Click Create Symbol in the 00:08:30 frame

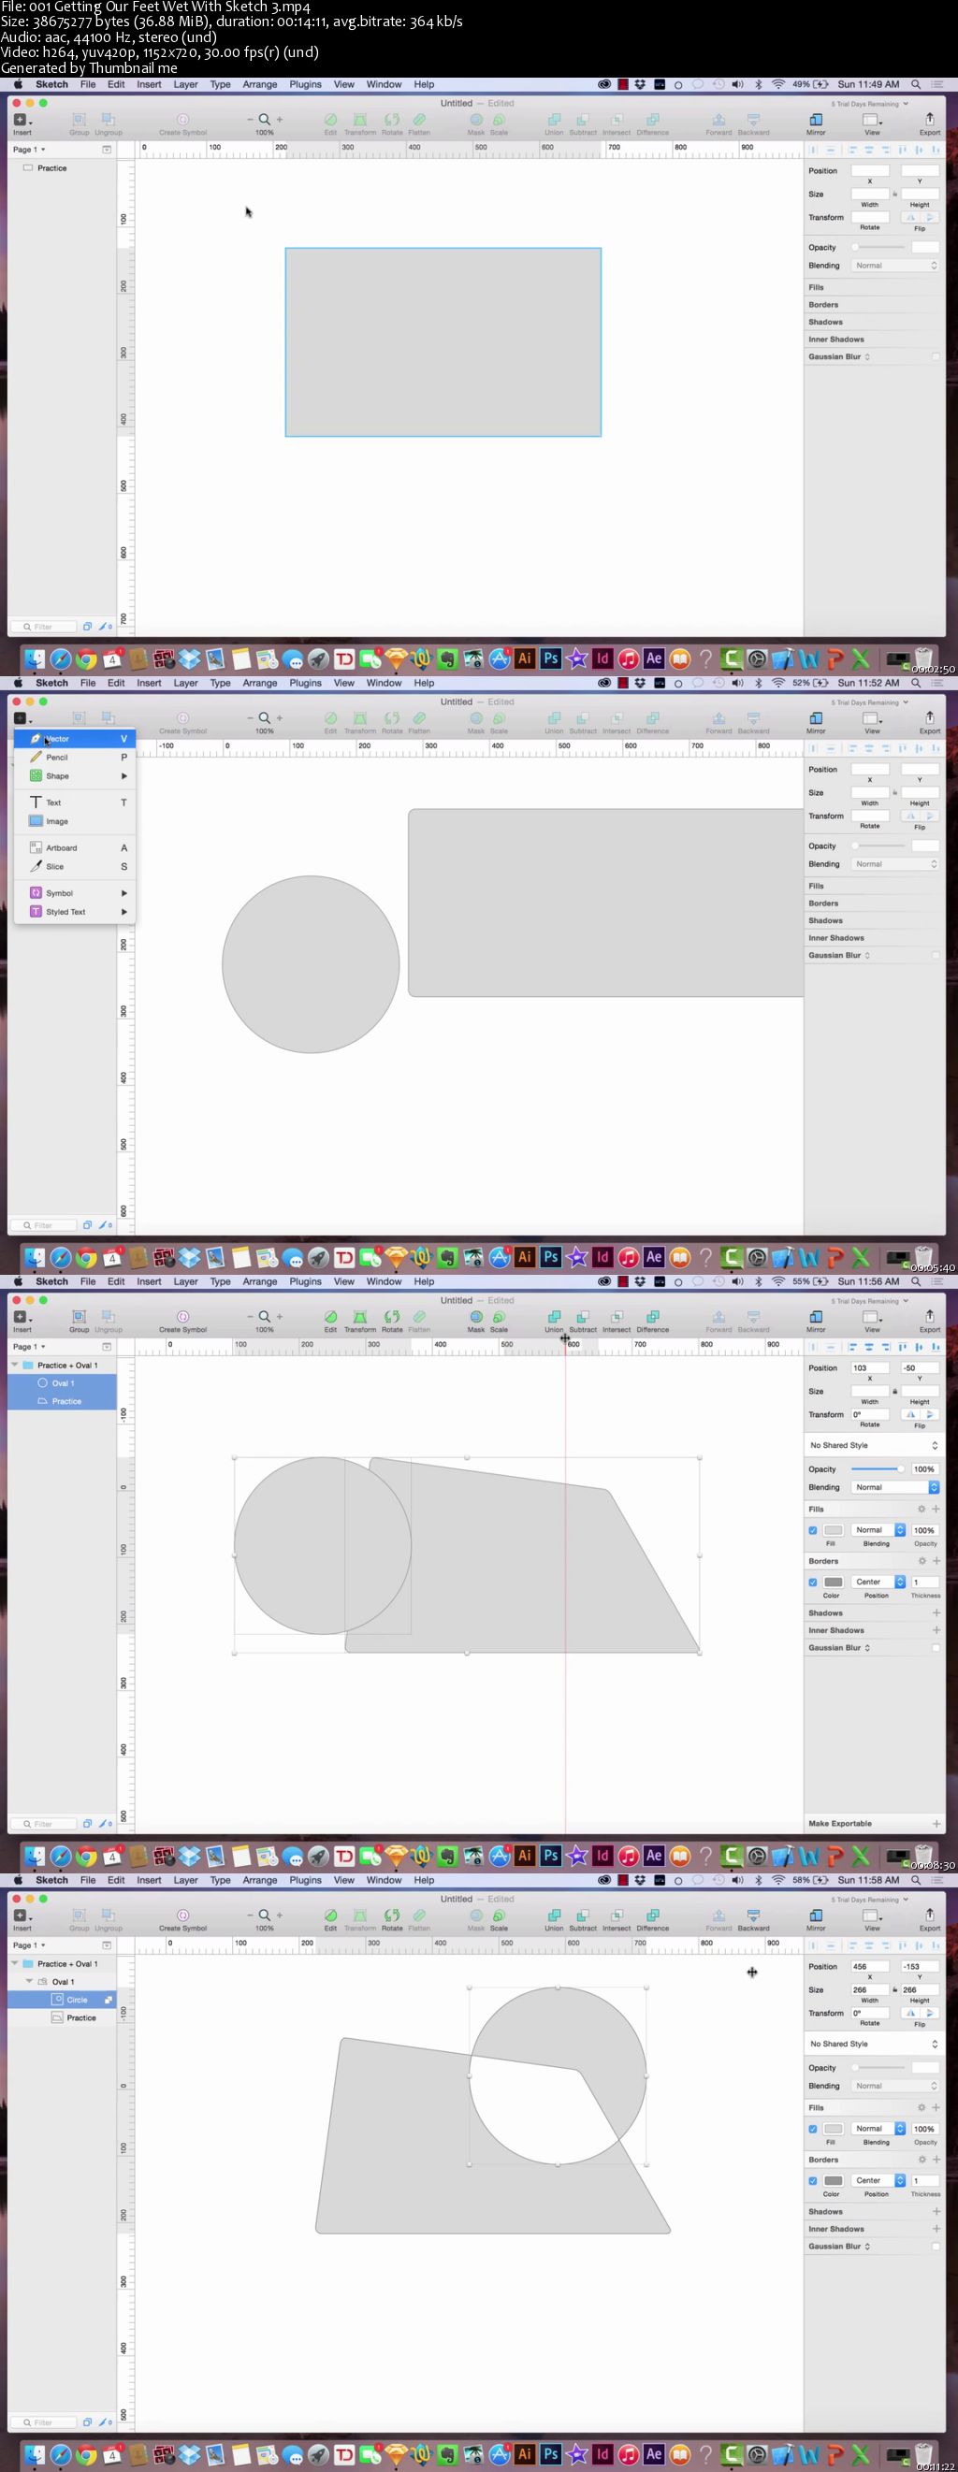[x=182, y=1317]
